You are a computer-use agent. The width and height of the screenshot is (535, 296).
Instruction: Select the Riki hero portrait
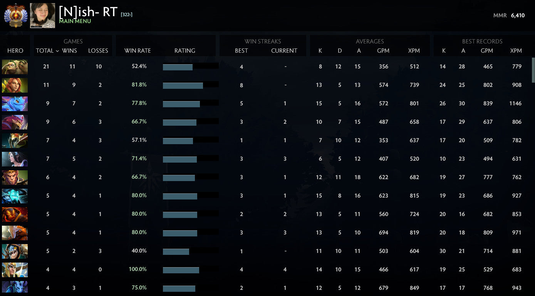click(15, 287)
